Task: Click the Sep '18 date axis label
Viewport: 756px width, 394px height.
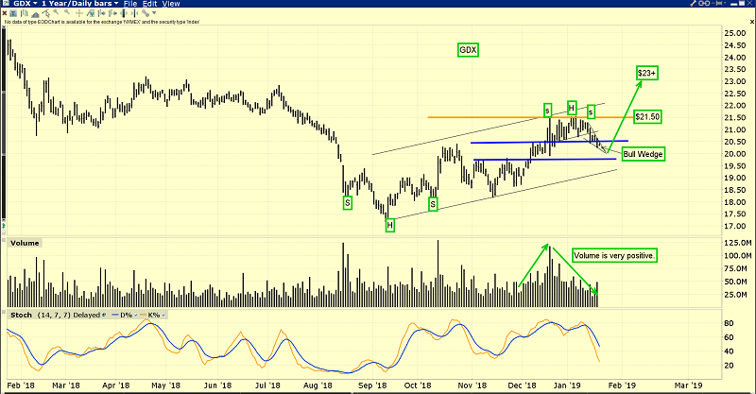Action: tap(372, 385)
